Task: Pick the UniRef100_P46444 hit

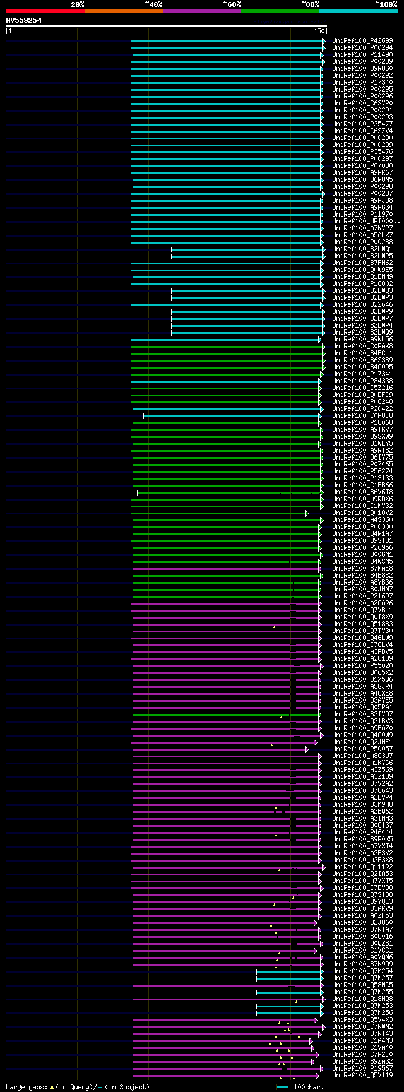Action: pos(362,833)
